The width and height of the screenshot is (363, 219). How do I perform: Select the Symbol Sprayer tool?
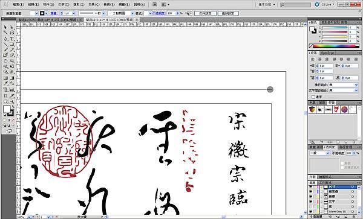(5, 90)
